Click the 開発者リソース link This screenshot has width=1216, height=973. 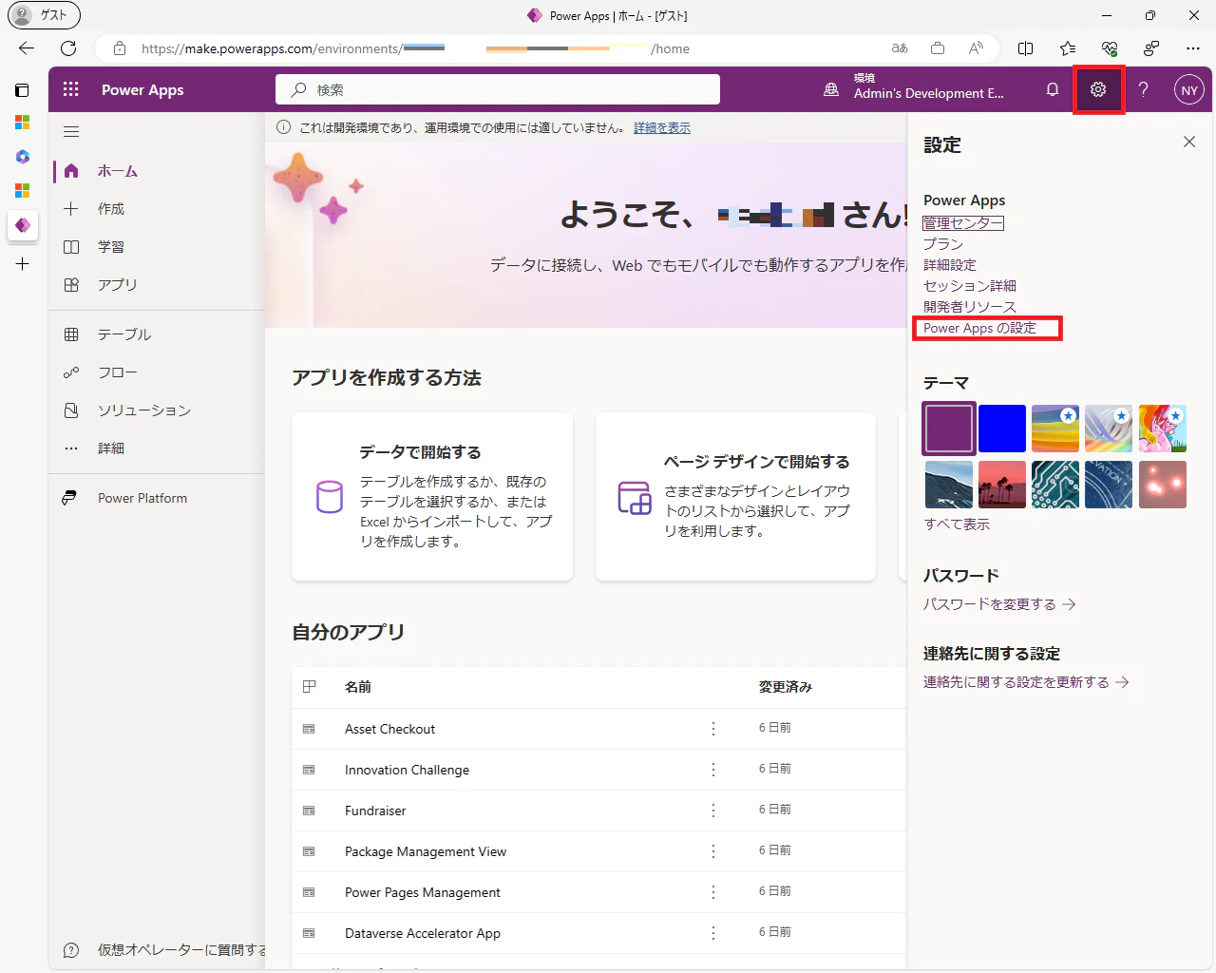(x=970, y=307)
